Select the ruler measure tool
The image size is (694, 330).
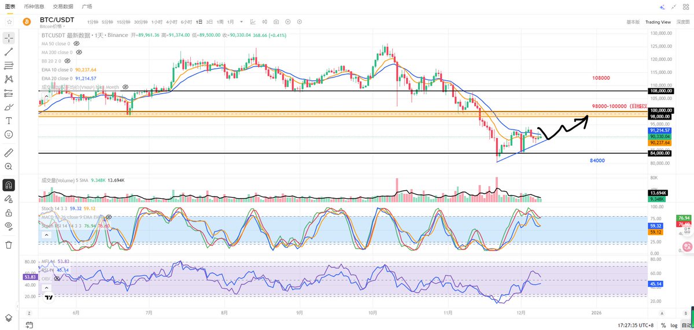click(9, 153)
